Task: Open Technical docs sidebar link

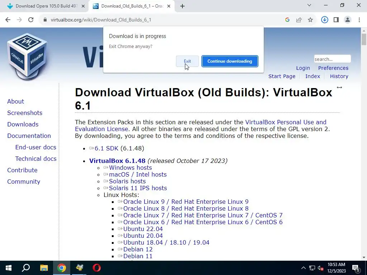Action: tap(36, 159)
